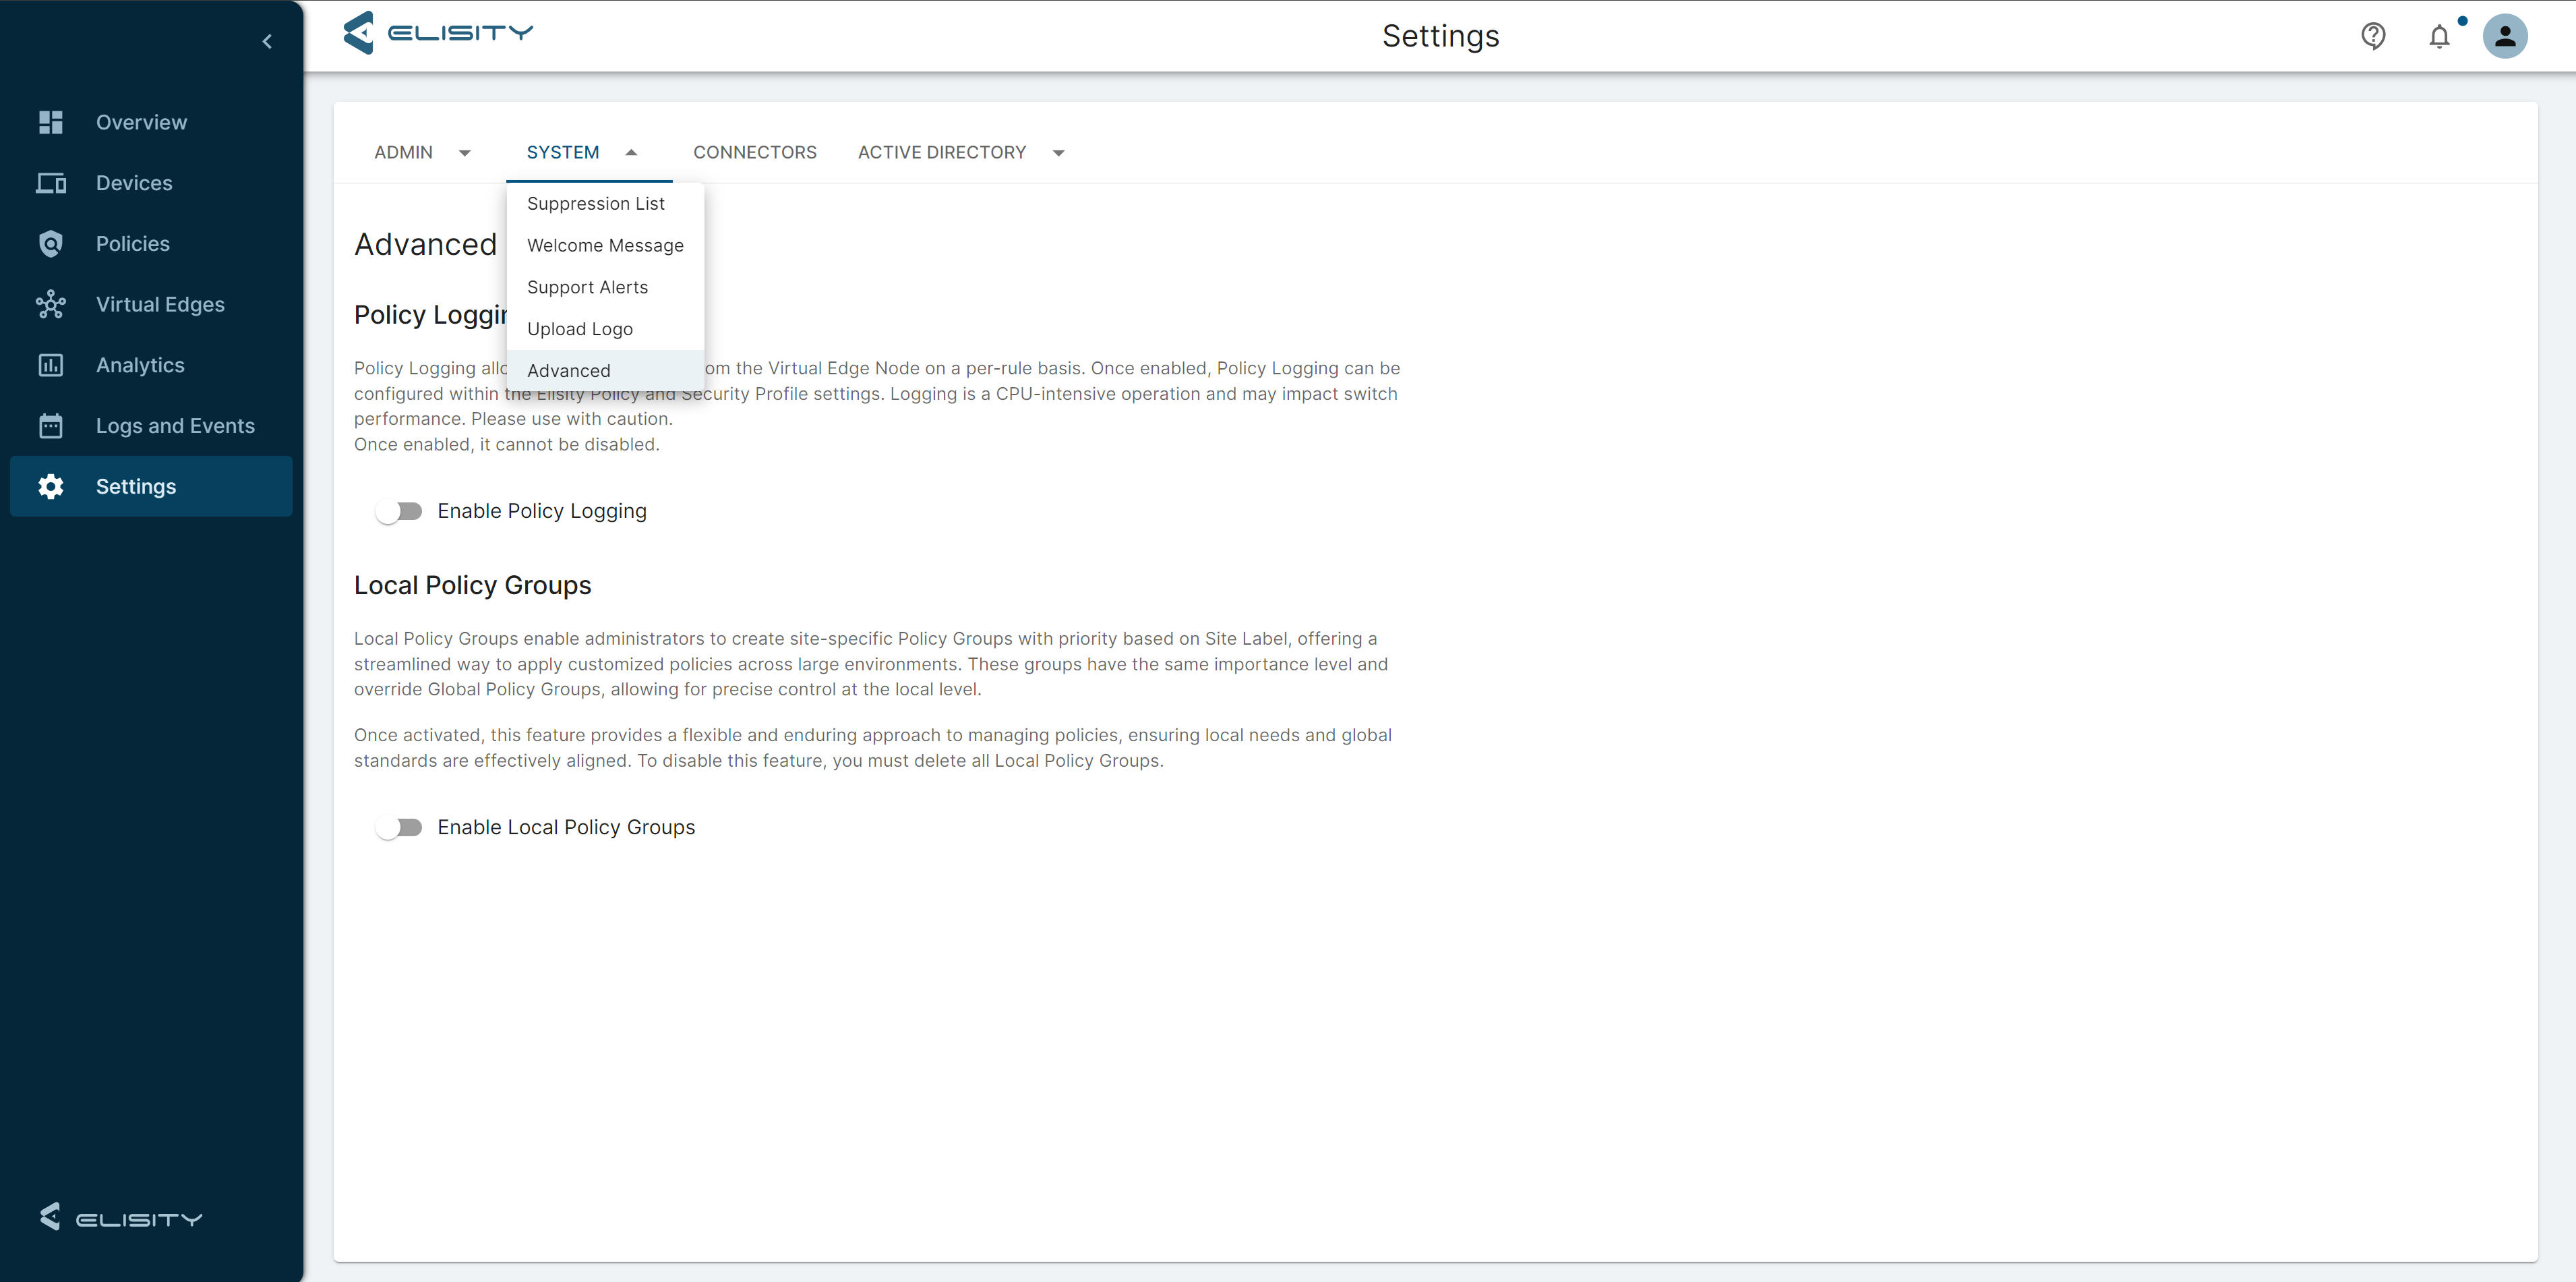Enable the Policy Logging toggle
The image size is (2576, 1282).
click(x=399, y=511)
